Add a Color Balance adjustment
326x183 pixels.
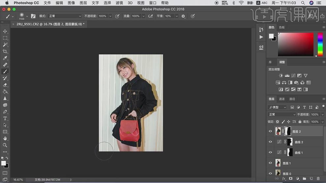tap(284, 82)
